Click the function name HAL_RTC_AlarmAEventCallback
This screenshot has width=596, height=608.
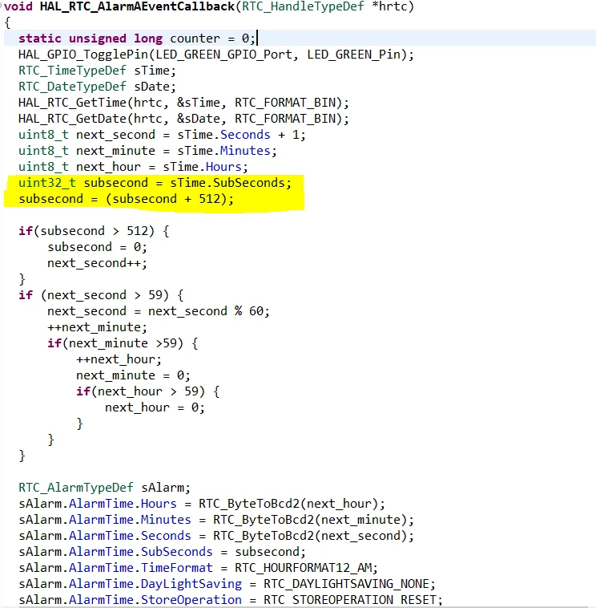coord(138,6)
